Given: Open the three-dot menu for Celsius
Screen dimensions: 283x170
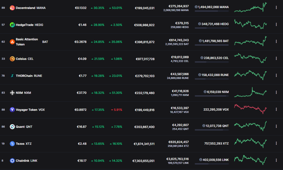Looking at the screenshot, I should [276, 58].
